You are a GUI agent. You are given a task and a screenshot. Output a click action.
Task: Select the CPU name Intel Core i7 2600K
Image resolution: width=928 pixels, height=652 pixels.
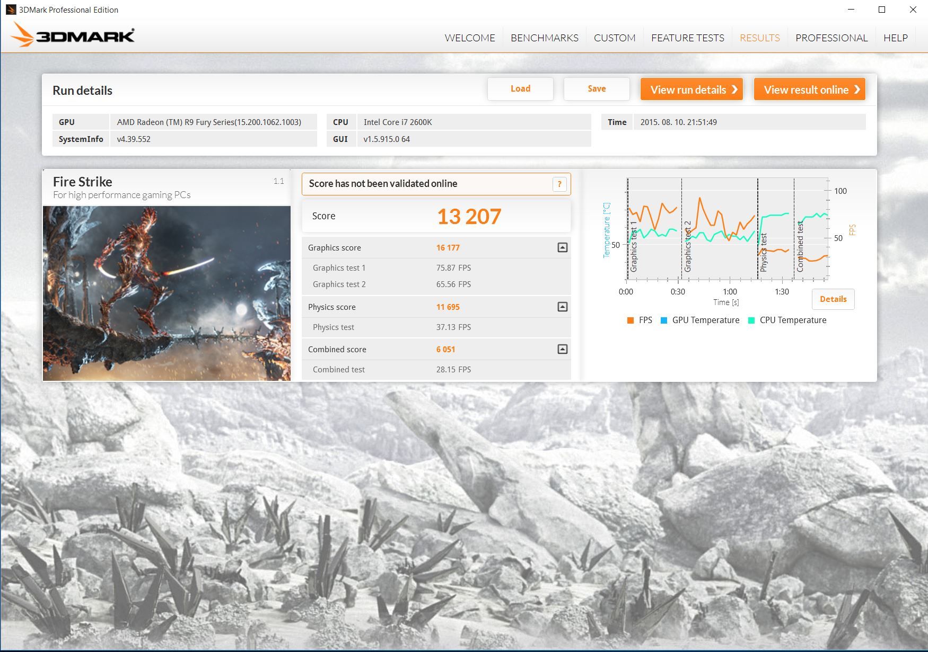coord(398,122)
